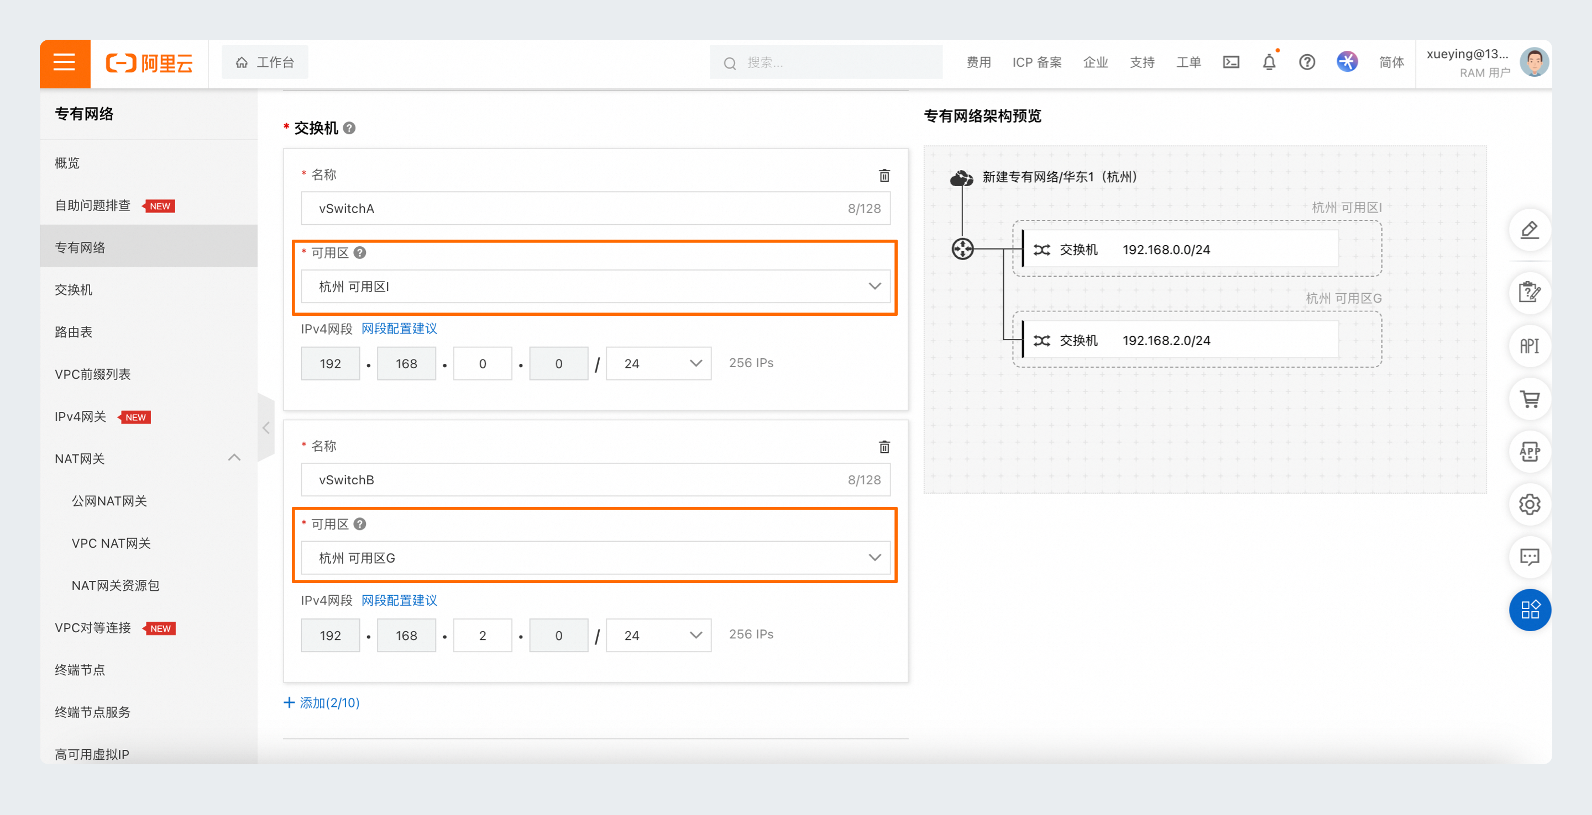This screenshot has height=815, width=1592.
Task: Delete the vSwitchA switch entry
Action: click(x=884, y=176)
